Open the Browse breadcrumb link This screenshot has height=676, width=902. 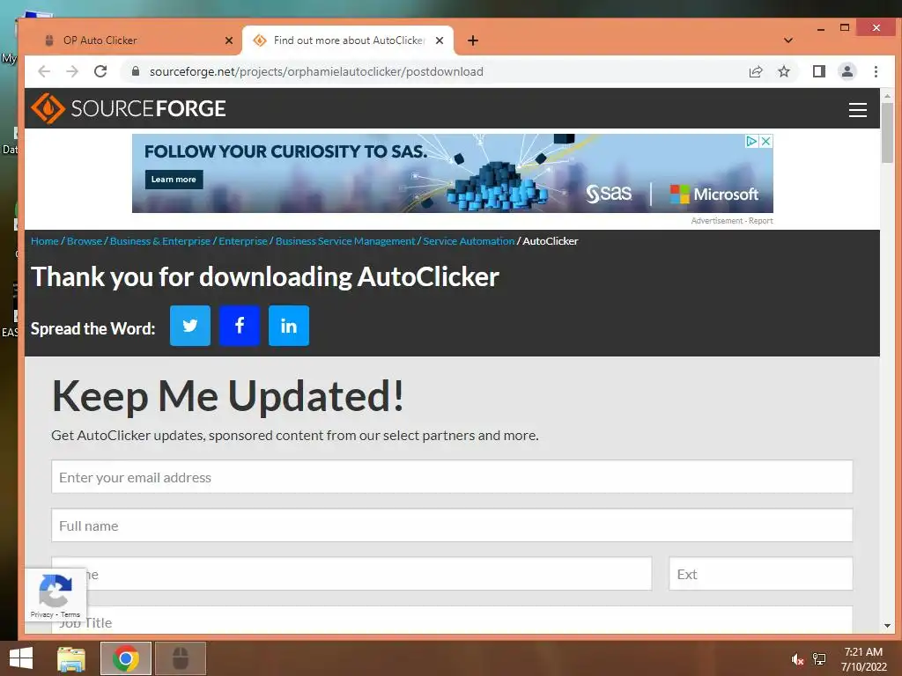(x=84, y=241)
